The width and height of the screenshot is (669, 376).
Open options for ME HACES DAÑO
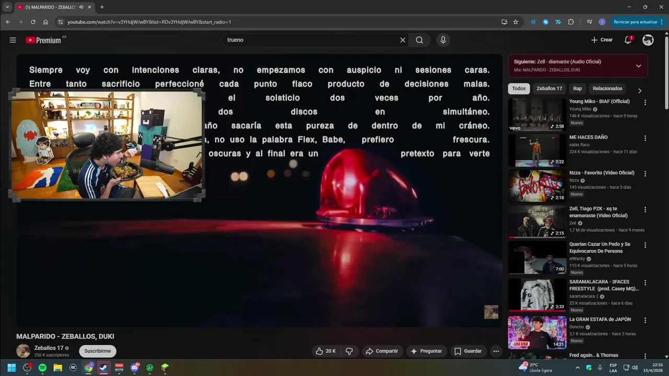(x=645, y=138)
